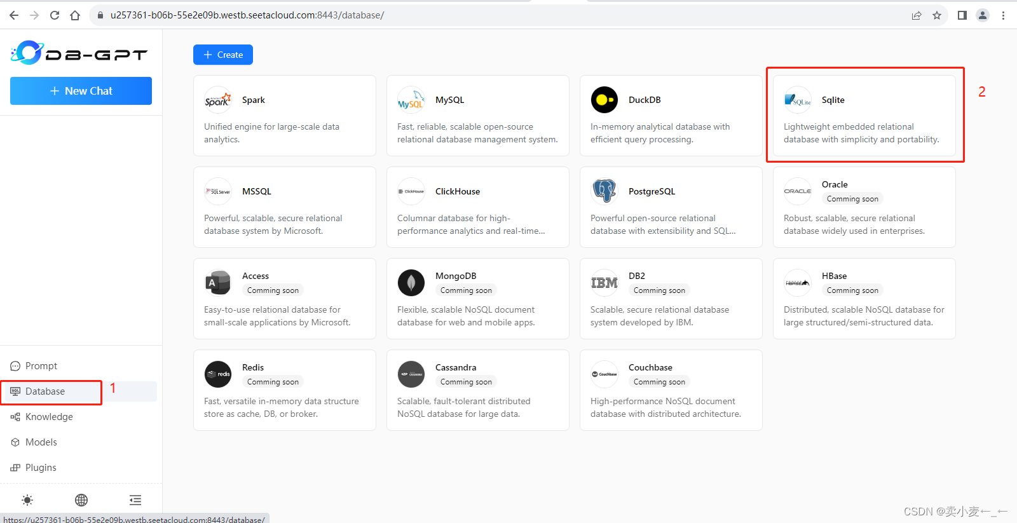1017x523 pixels.
Task: Click Redis's Comming soon tag
Action: [x=273, y=382]
